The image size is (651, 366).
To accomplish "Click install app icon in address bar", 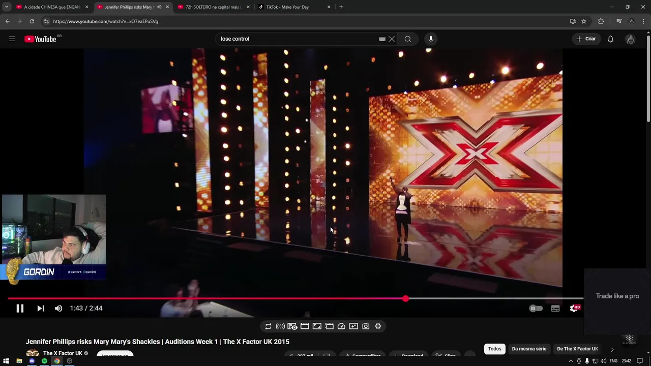I will coord(573,21).
